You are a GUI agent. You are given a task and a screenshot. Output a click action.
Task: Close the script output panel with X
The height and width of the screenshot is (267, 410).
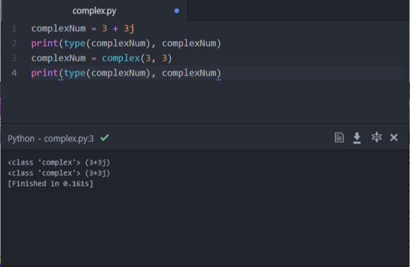click(394, 138)
